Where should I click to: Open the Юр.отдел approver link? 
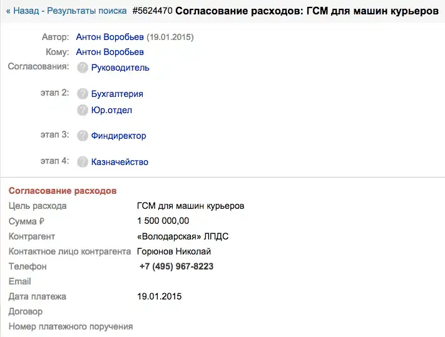tap(111, 110)
